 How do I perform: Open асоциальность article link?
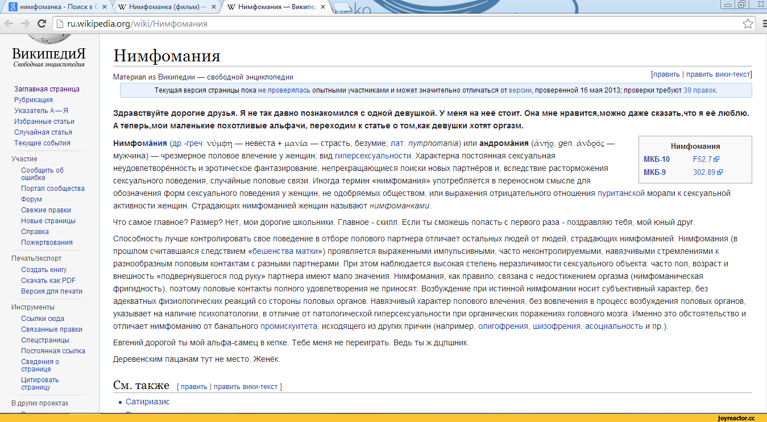(x=613, y=327)
